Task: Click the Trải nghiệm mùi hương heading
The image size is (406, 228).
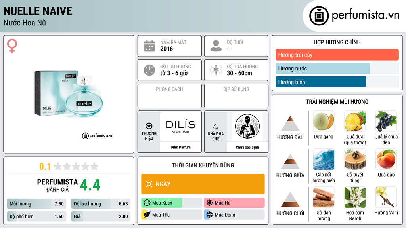Action: [x=337, y=102]
